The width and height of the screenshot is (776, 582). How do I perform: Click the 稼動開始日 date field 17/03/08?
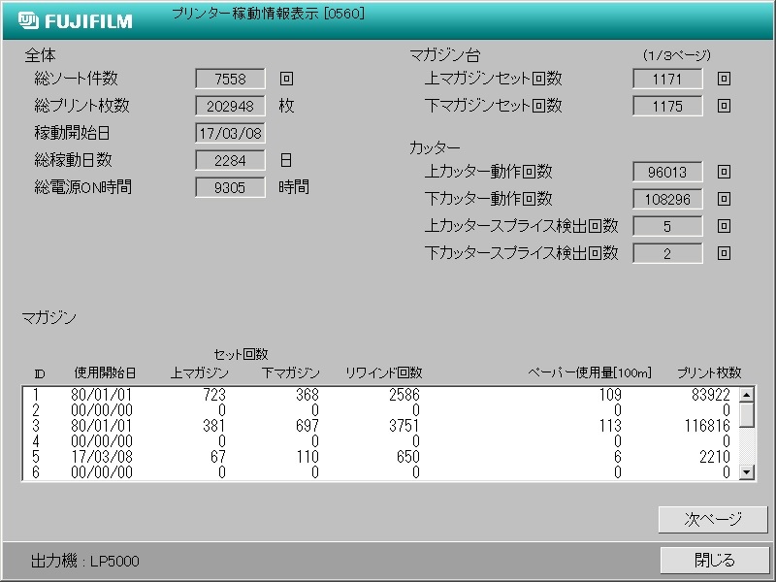(230, 133)
